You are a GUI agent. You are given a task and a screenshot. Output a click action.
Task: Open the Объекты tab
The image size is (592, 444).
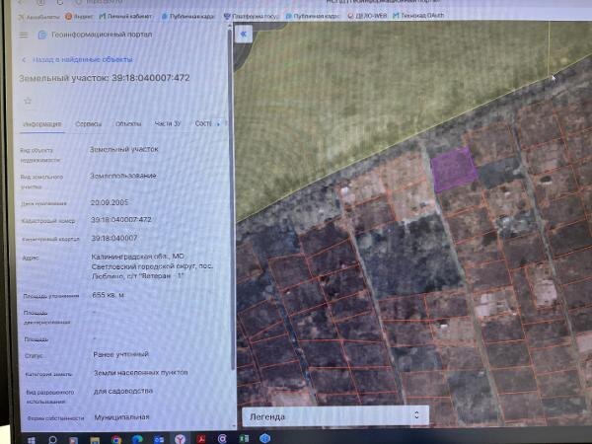click(x=128, y=124)
